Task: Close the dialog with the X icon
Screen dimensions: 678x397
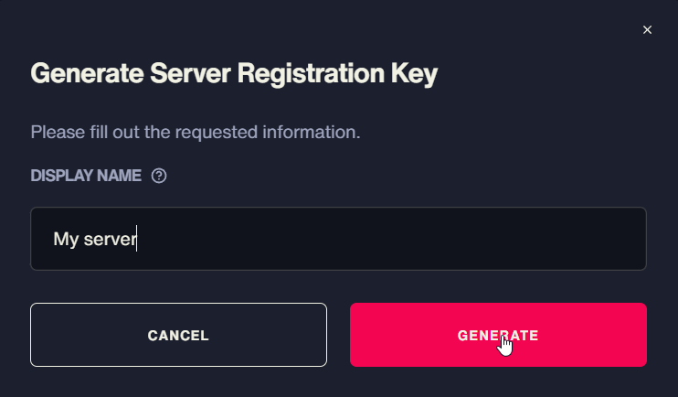Action: click(647, 30)
